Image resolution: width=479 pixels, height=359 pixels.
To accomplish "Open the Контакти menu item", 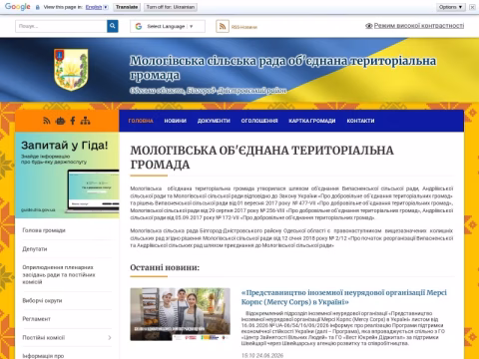I will pos(360,121).
